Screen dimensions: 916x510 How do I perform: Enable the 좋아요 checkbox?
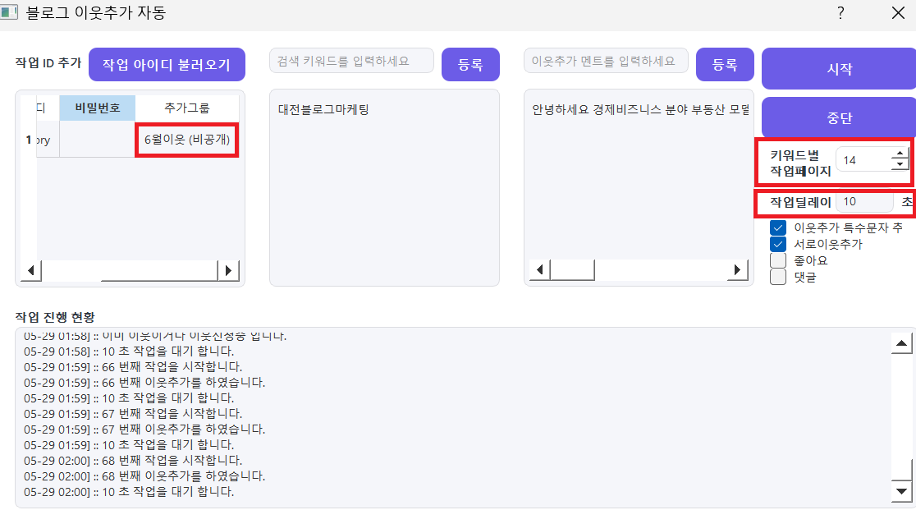coord(778,260)
